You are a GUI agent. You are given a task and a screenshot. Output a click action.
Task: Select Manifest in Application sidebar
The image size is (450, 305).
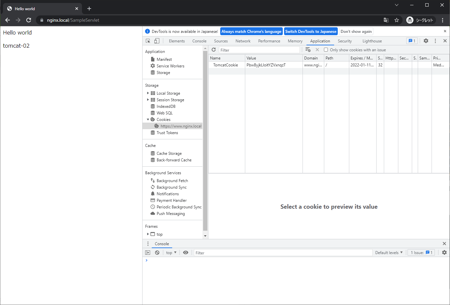pyautogui.click(x=164, y=59)
